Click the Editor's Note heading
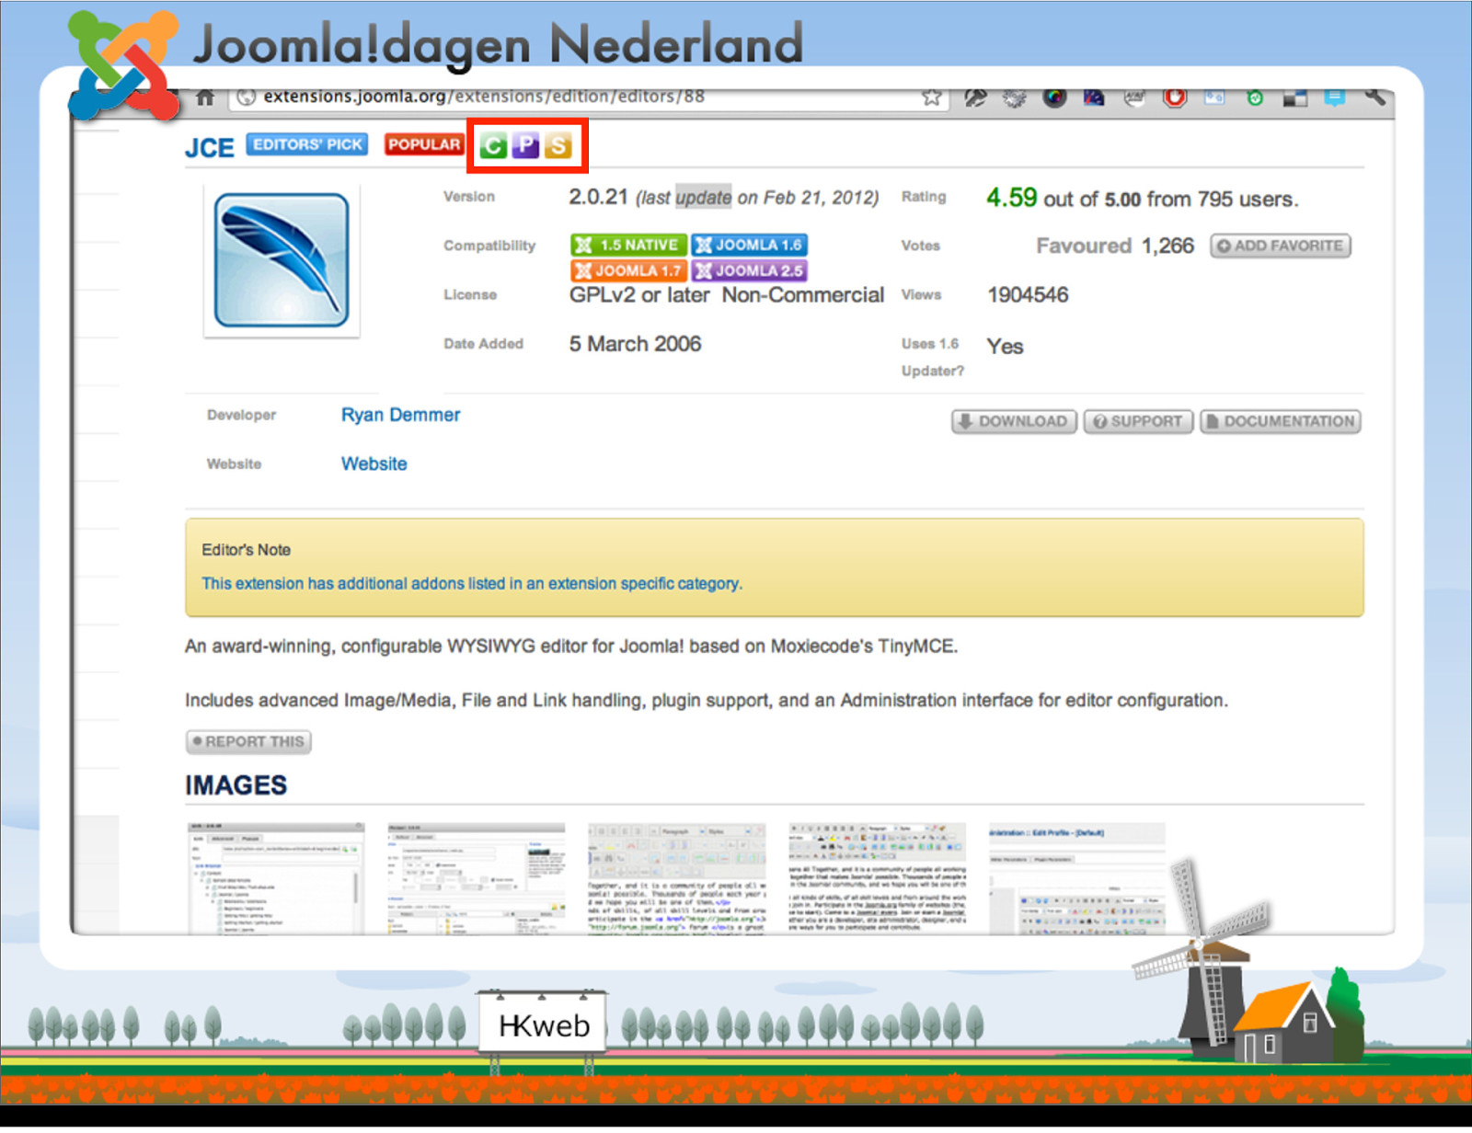This screenshot has width=1472, height=1133. (246, 550)
